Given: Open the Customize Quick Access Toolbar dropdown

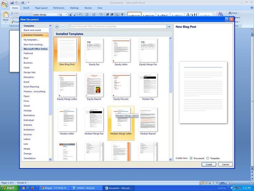Looking at the screenshot, I should 29,3.
